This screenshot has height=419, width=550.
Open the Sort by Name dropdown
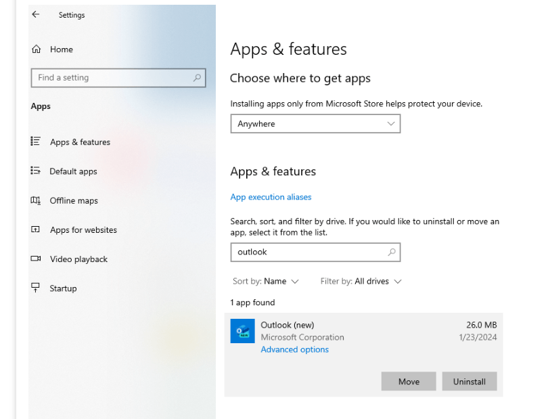pyautogui.click(x=266, y=281)
